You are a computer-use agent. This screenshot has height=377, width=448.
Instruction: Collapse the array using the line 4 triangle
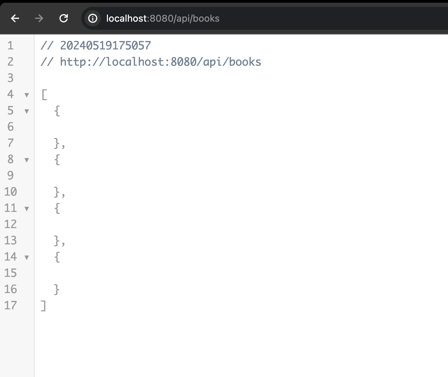[x=27, y=95]
